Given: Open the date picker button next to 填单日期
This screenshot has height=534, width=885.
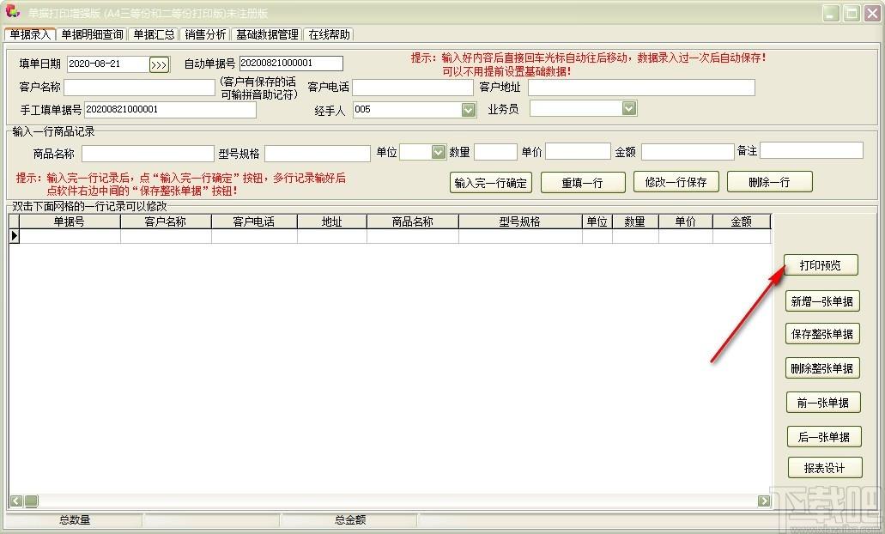Looking at the screenshot, I should point(159,65).
